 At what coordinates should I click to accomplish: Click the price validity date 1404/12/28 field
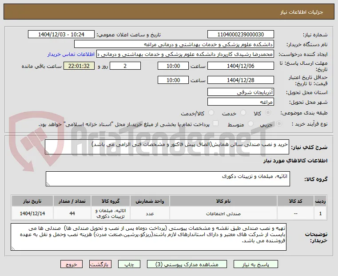point(241,80)
